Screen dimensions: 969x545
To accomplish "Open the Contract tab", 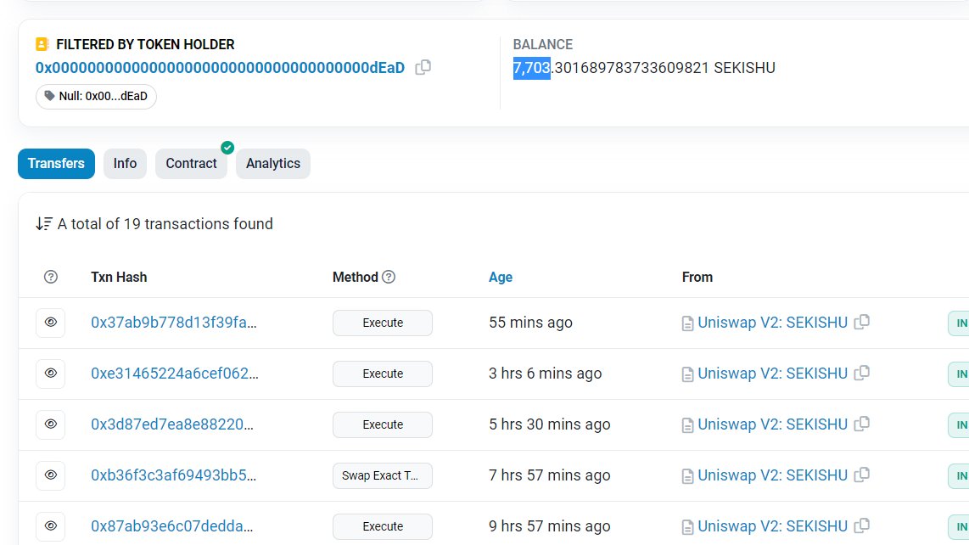I will point(191,163).
